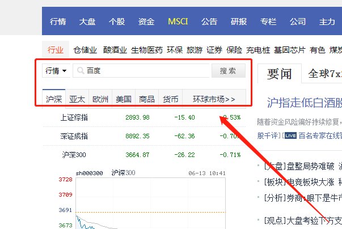Select the 要闻 news tab
Screen dimensions: 342x229
(x=280, y=74)
